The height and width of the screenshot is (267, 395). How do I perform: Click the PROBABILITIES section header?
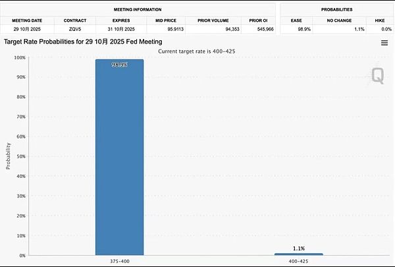[x=337, y=10]
